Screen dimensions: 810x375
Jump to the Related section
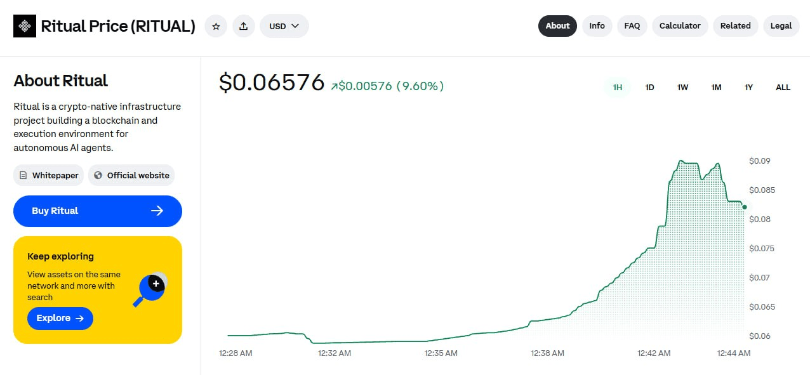(735, 26)
